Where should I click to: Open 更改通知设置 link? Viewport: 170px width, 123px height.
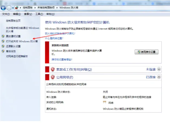(13, 36)
